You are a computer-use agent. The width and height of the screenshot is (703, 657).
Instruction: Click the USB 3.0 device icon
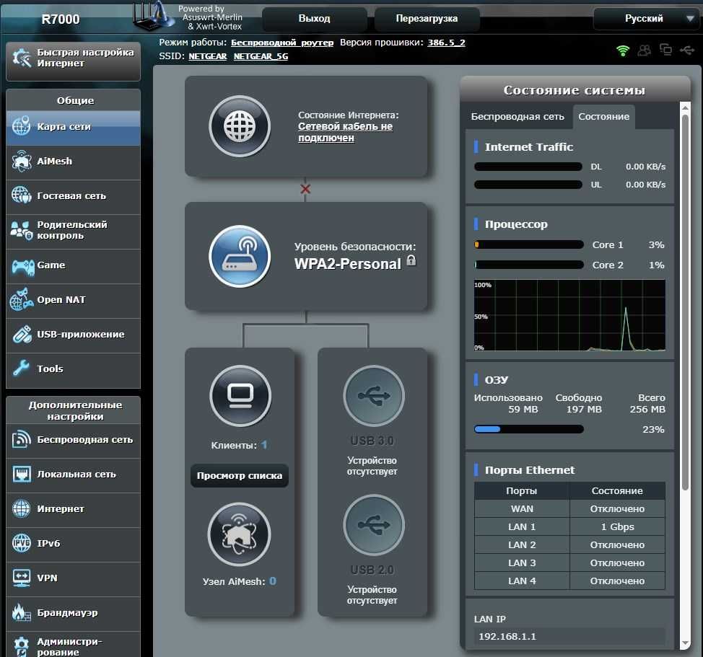click(373, 395)
